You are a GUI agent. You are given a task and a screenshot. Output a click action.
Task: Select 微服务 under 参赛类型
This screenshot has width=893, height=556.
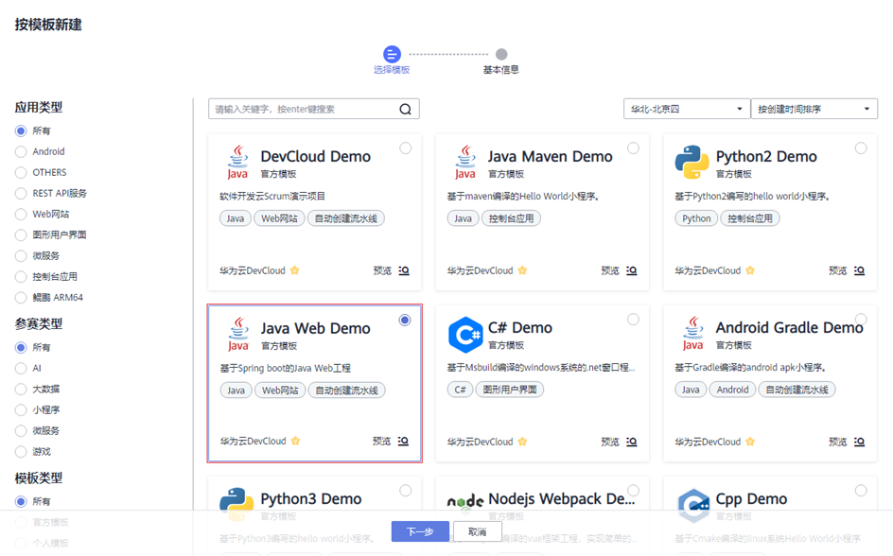[21, 431]
